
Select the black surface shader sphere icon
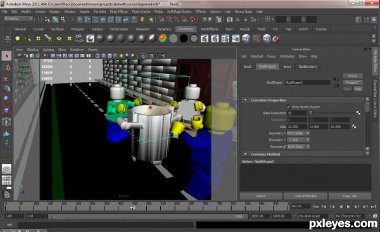184,38
